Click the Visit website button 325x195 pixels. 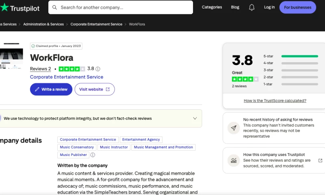tap(95, 89)
